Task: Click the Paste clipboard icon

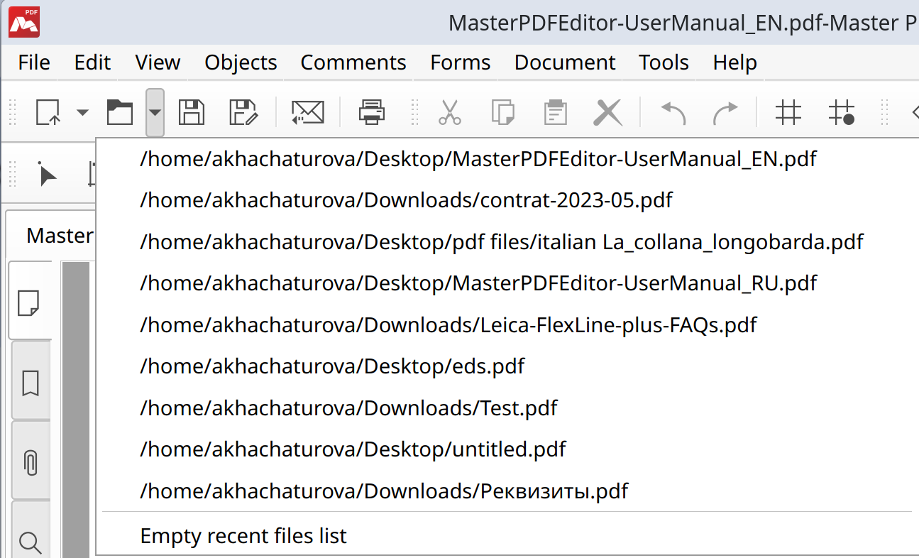Action: [555, 112]
